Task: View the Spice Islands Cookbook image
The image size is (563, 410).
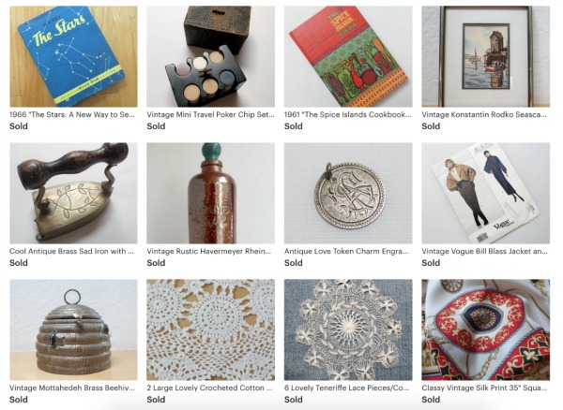Action: tap(348, 56)
